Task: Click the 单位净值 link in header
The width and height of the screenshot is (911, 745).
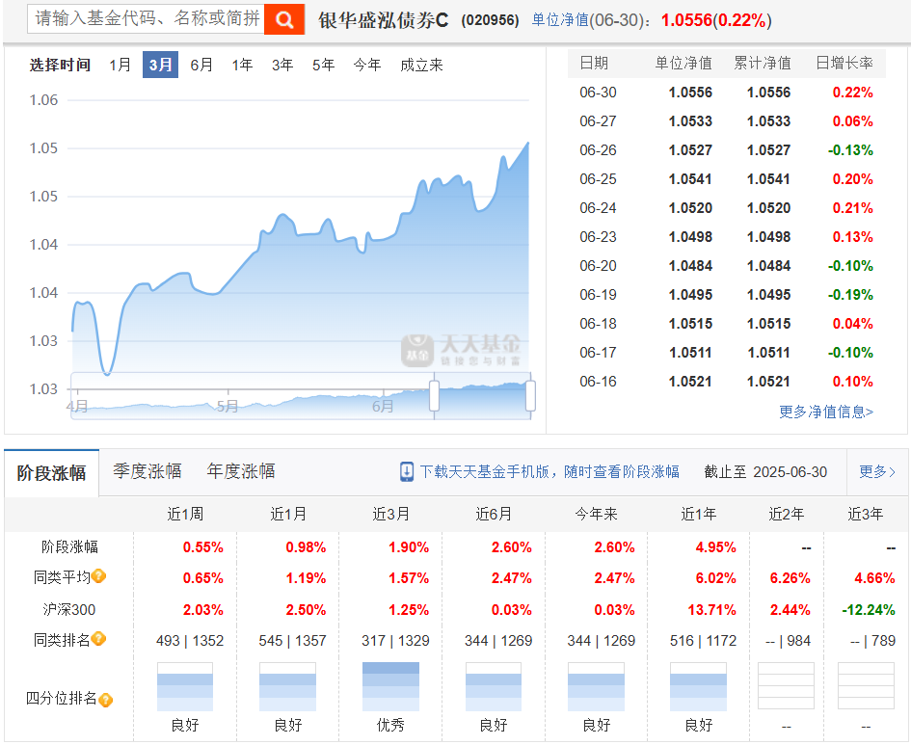Action: [560, 20]
